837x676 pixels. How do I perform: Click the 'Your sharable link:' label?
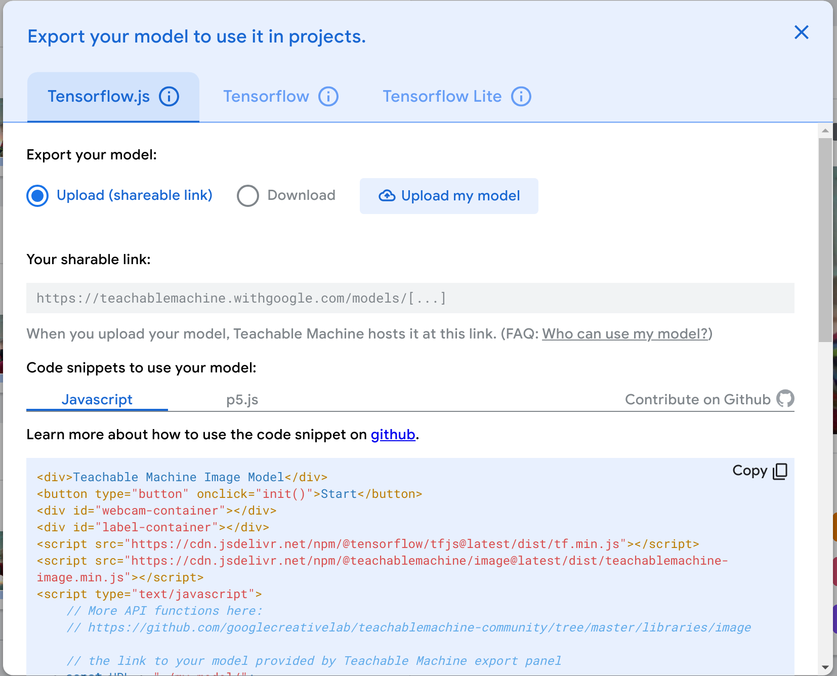click(89, 260)
